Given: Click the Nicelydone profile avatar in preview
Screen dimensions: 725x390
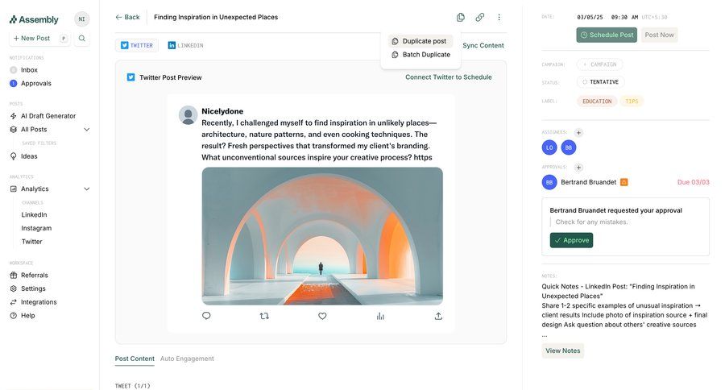Looking at the screenshot, I should pos(188,115).
